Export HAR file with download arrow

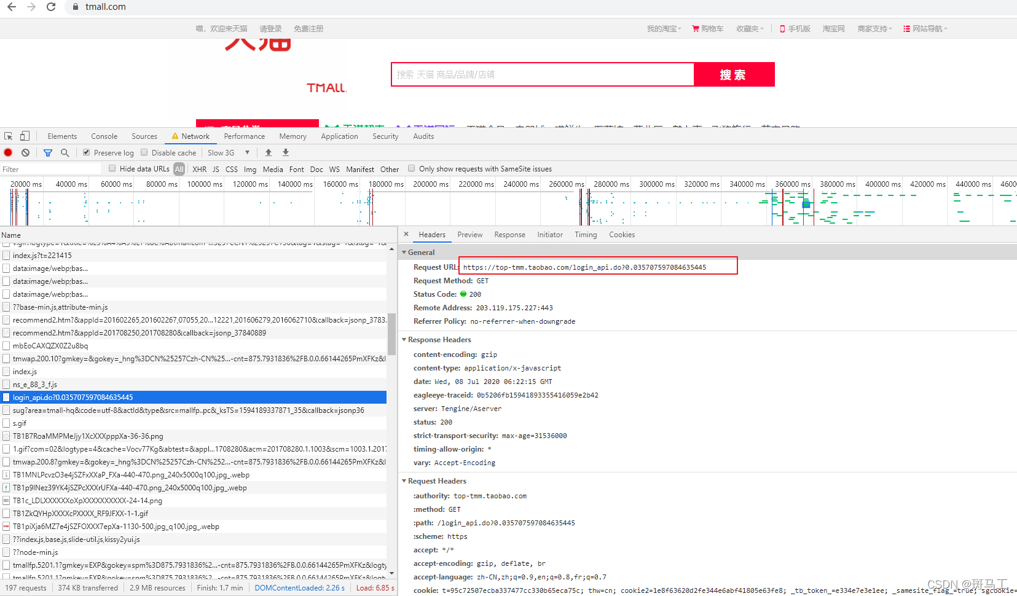[x=285, y=152]
